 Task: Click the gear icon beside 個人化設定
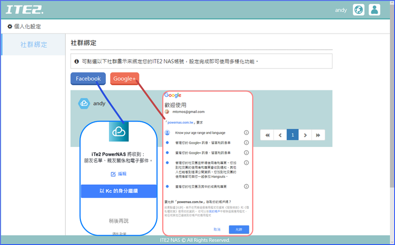click(10, 27)
